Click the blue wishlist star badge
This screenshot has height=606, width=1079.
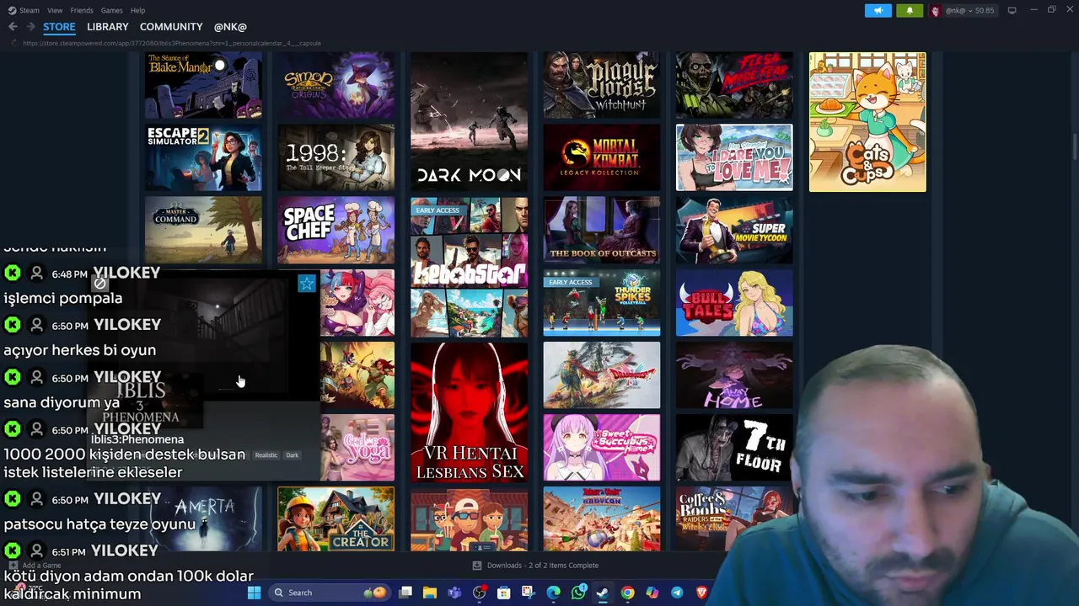coord(306,284)
